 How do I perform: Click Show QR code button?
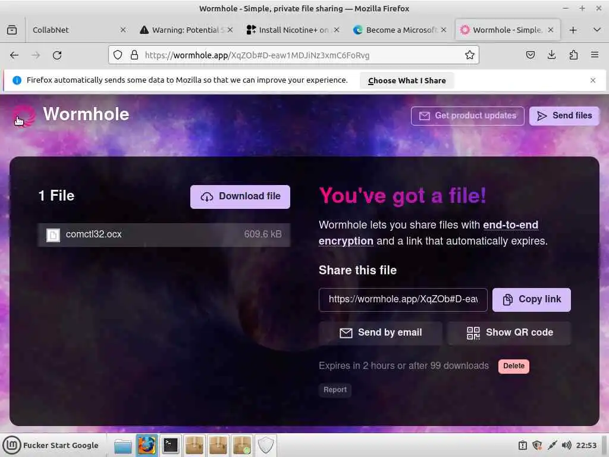[509, 333]
